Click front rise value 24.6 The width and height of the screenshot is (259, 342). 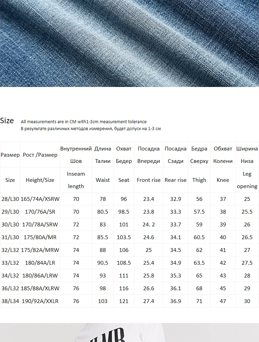(x=148, y=237)
